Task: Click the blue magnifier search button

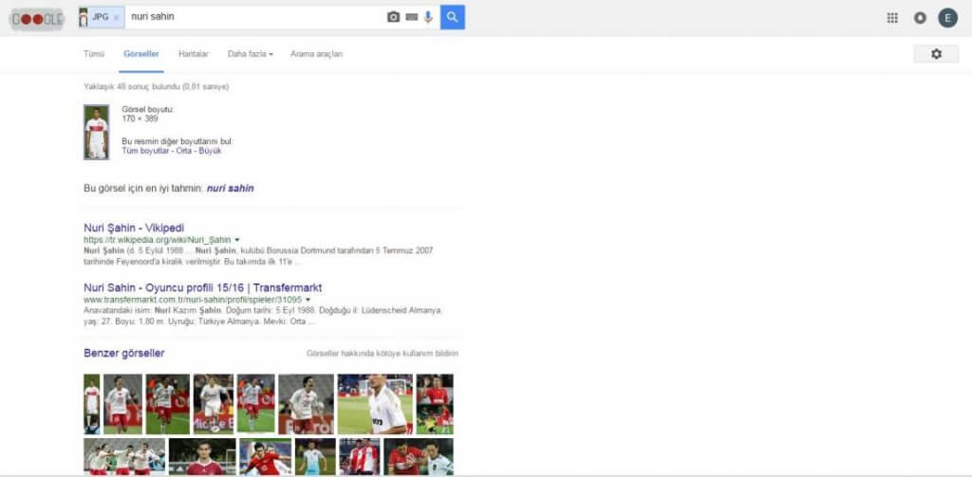Action: (x=453, y=17)
